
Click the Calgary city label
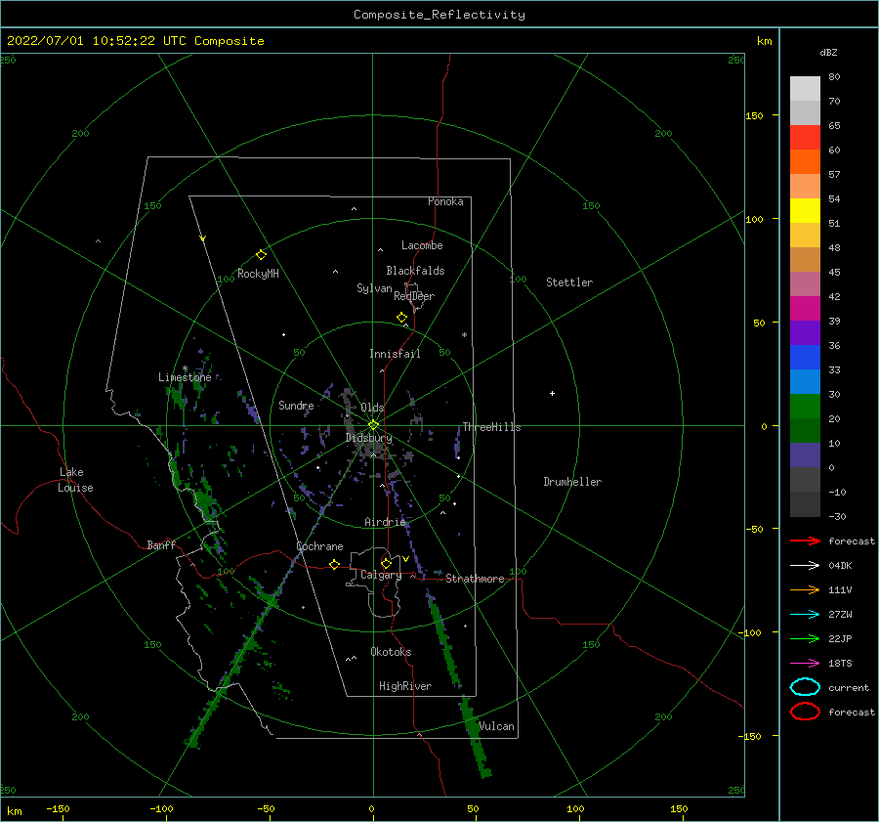[381, 575]
